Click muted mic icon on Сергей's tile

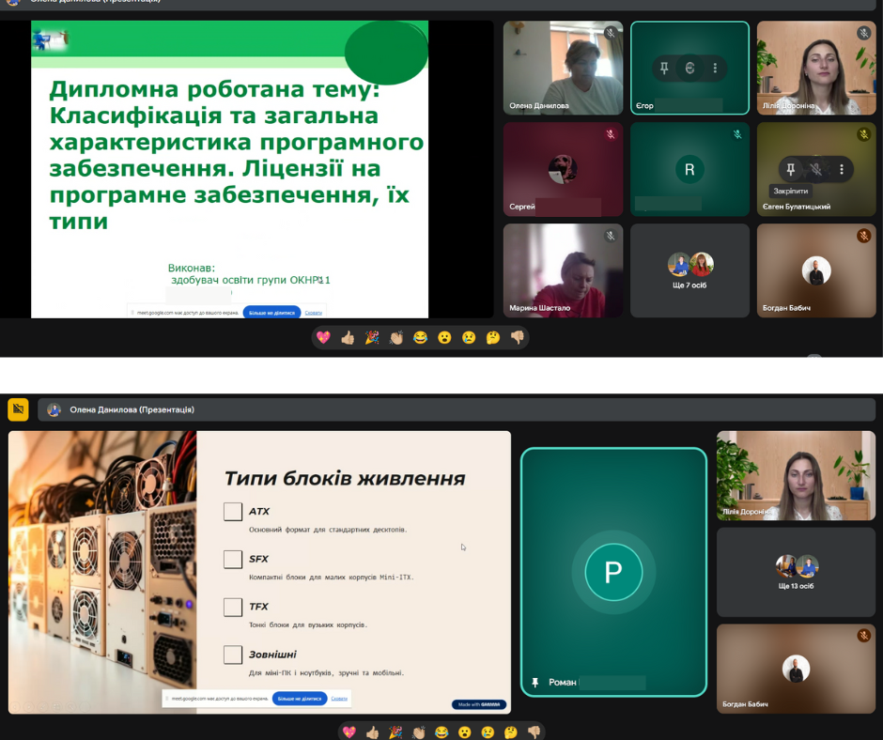tap(611, 134)
